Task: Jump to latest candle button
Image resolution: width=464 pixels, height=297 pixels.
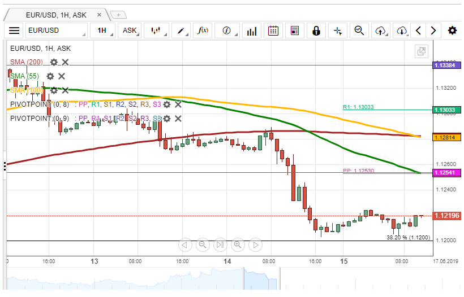Action: (x=220, y=245)
